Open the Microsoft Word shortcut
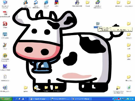Viewport: 135px width, 101px height. pos(5,66)
